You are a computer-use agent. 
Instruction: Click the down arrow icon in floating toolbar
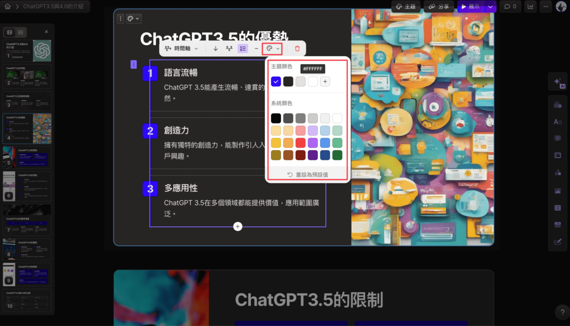(x=215, y=48)
